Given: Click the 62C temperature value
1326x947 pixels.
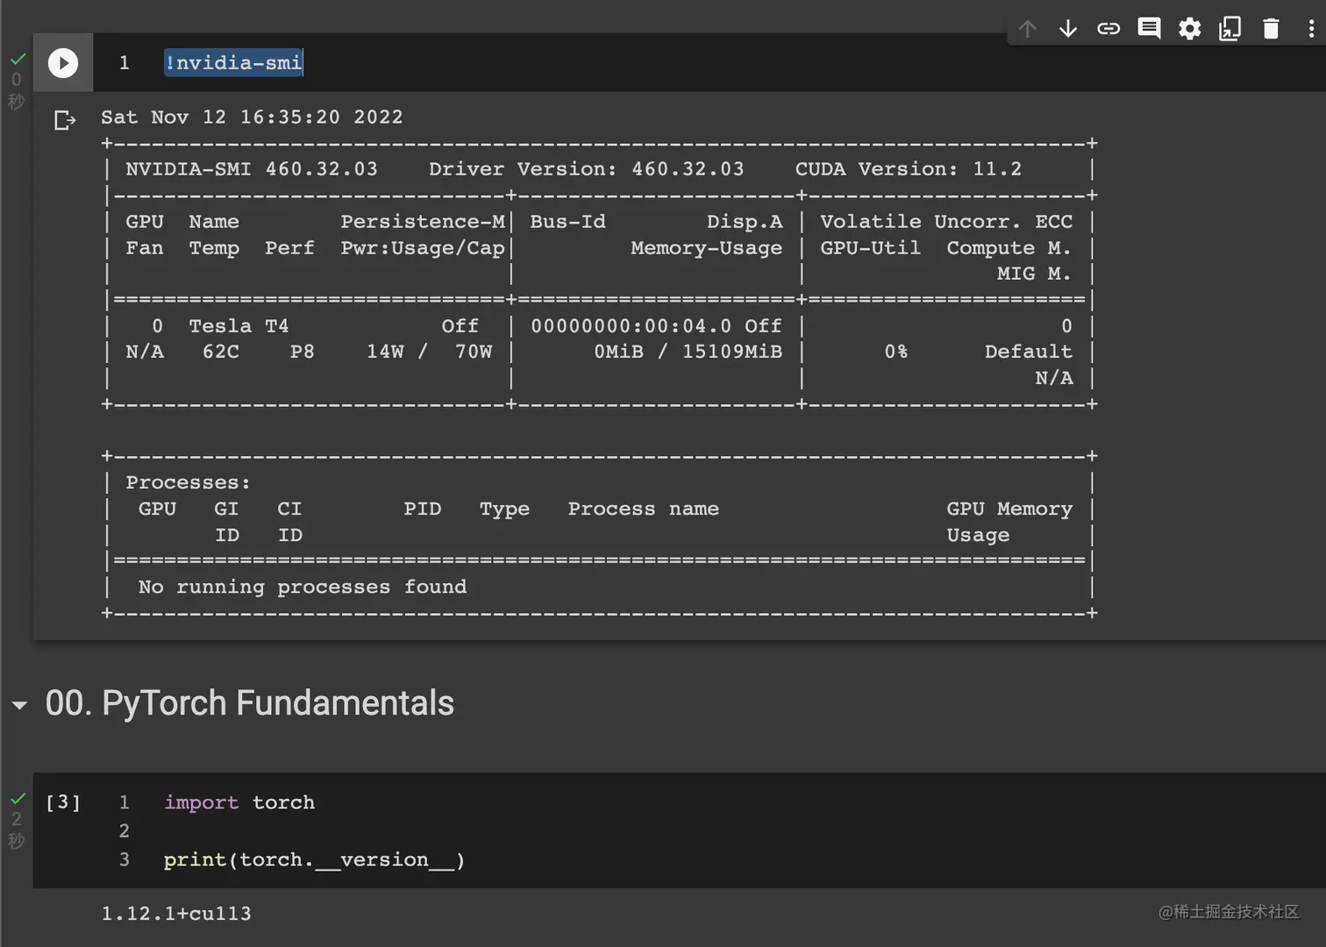Looking at the screenshot, I should click(x=221, y=352).
